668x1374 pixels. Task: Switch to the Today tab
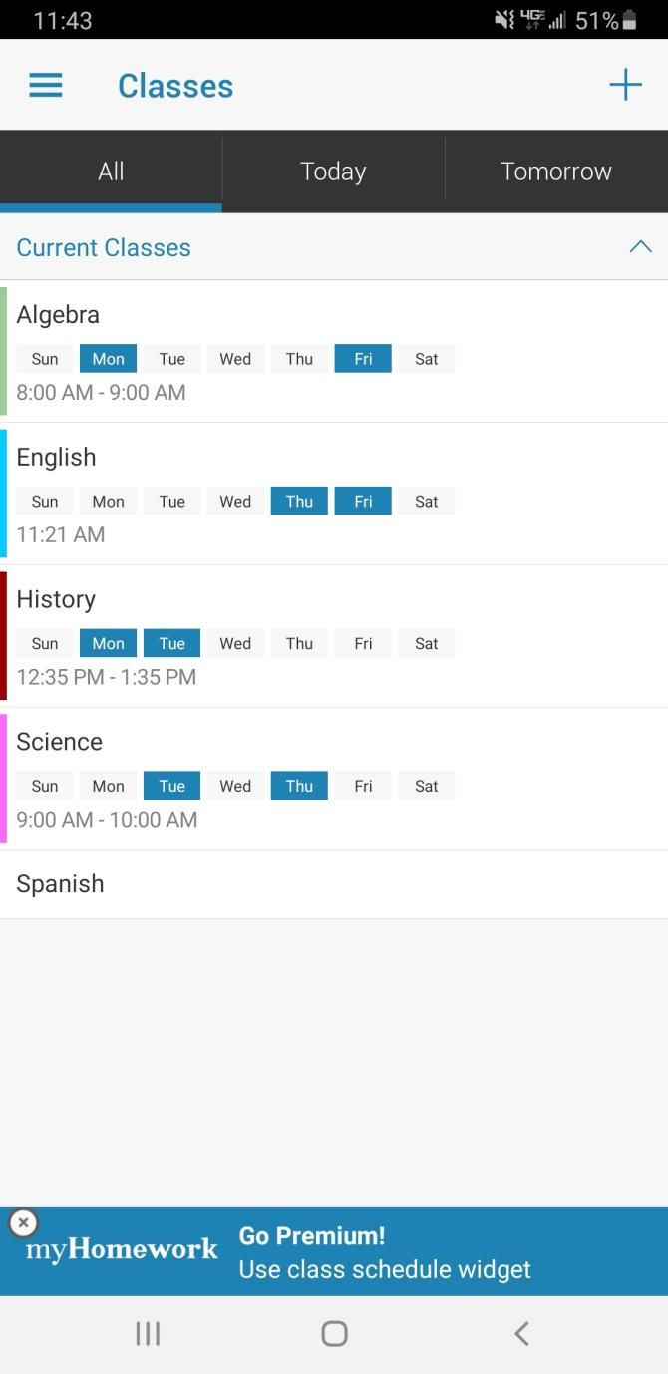click(x=332, y=171)
